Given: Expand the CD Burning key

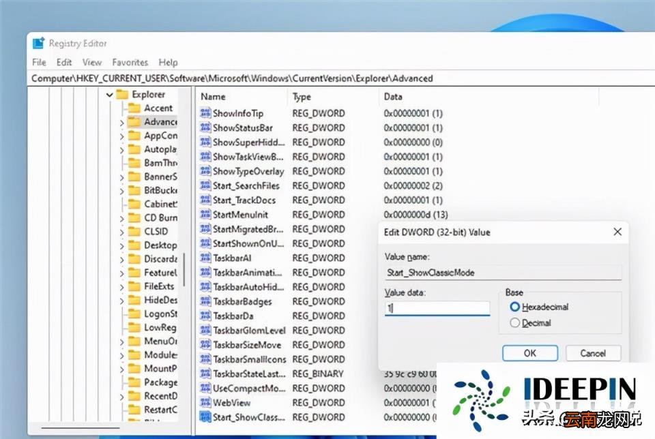Looking at the screenshot, I should click(121, 218).
